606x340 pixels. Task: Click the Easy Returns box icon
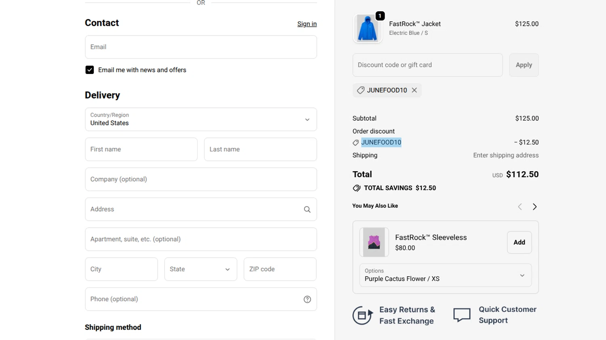coord(363,315)
